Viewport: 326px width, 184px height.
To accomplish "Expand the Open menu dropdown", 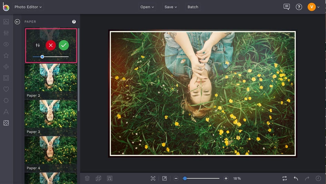I will (147, 7).
